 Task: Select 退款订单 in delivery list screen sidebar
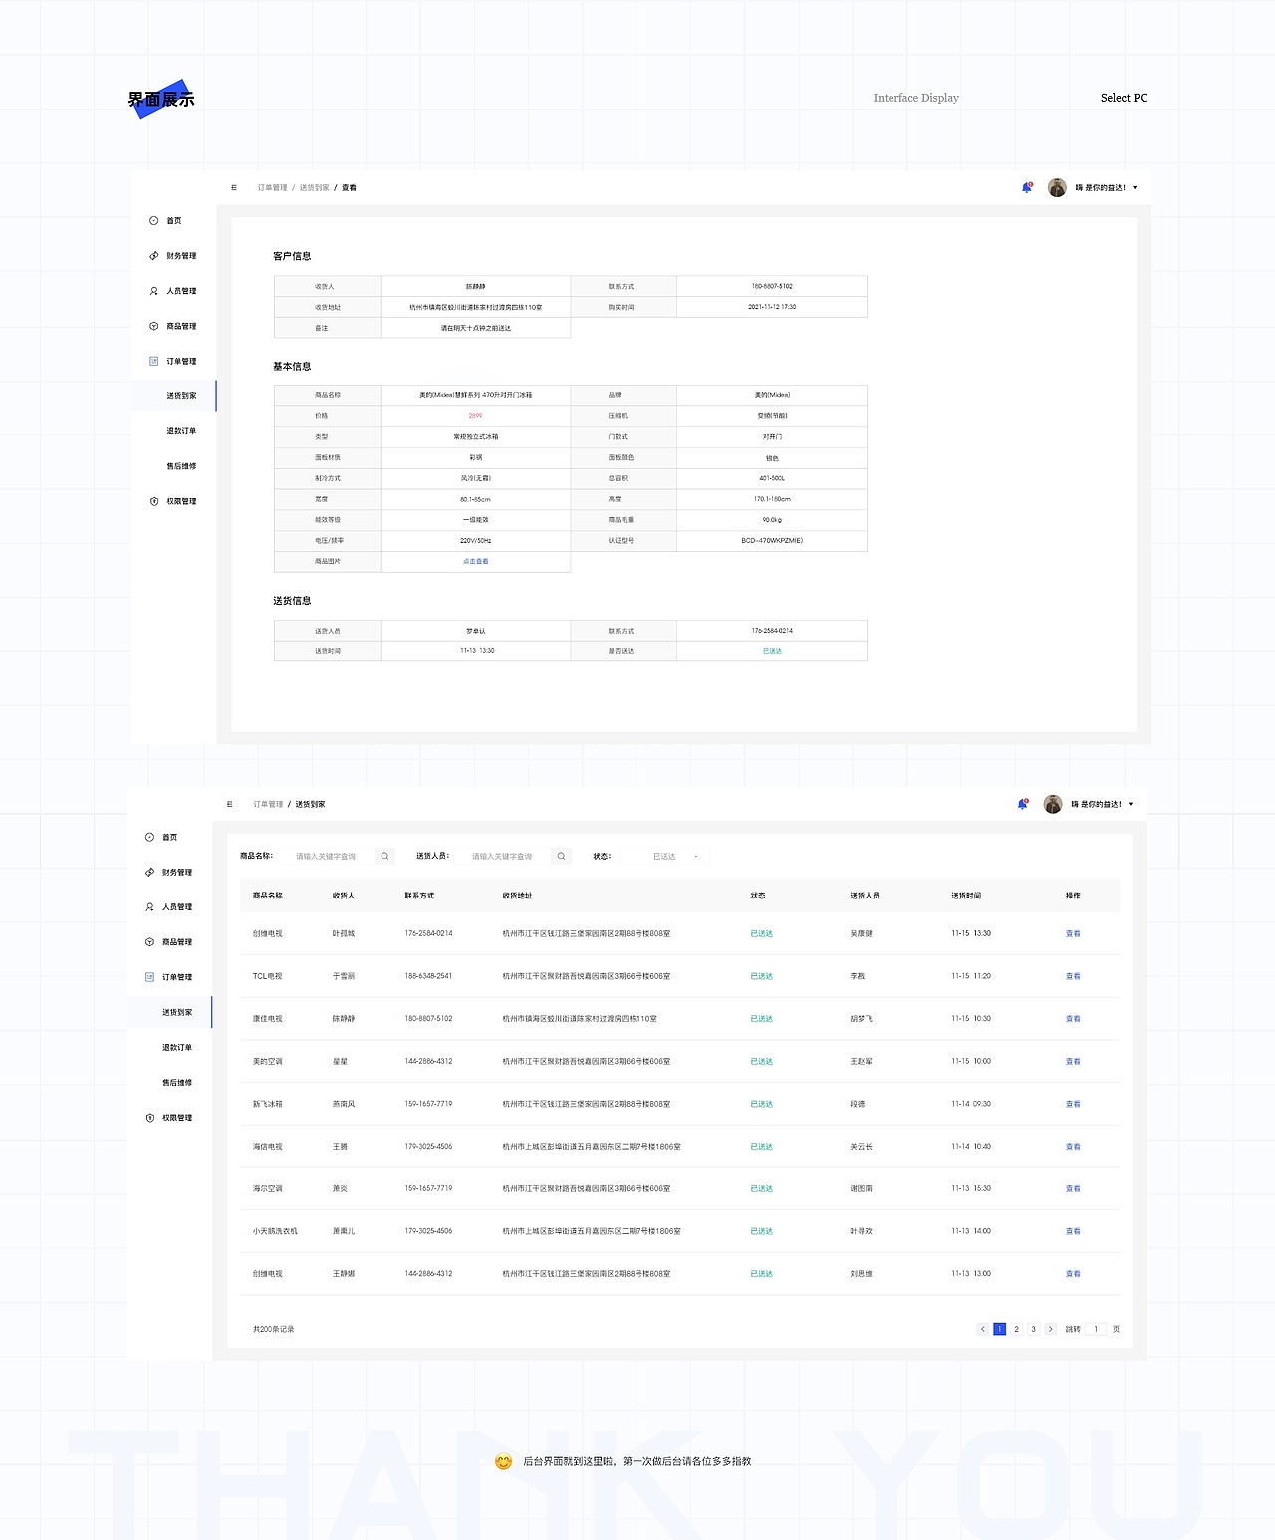pos(177,1047)
